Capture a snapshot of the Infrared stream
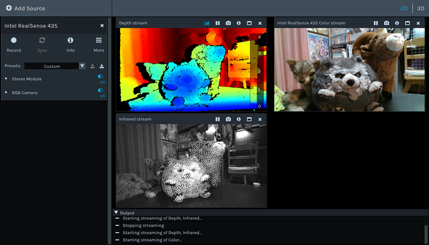 point(228,119)
